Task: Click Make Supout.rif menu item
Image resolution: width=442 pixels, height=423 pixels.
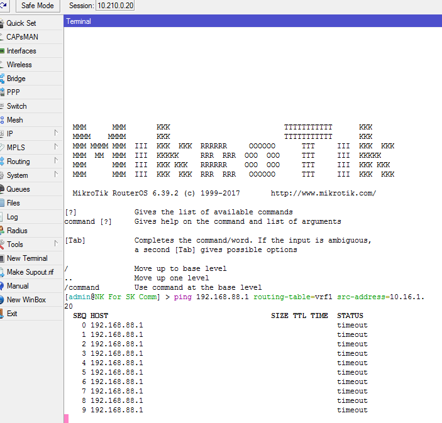Action: [31, 272]
